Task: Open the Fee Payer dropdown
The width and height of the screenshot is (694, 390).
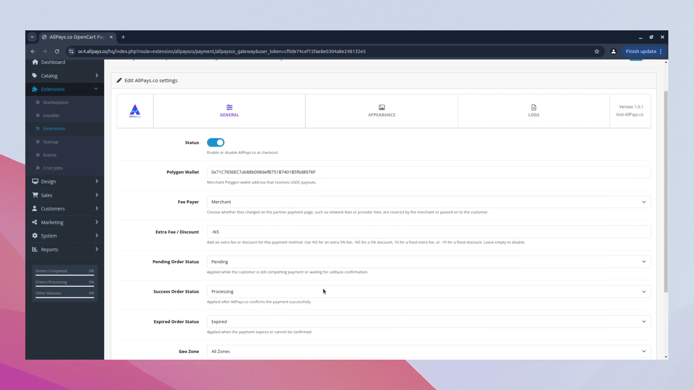Action: (x=429, y=202)
